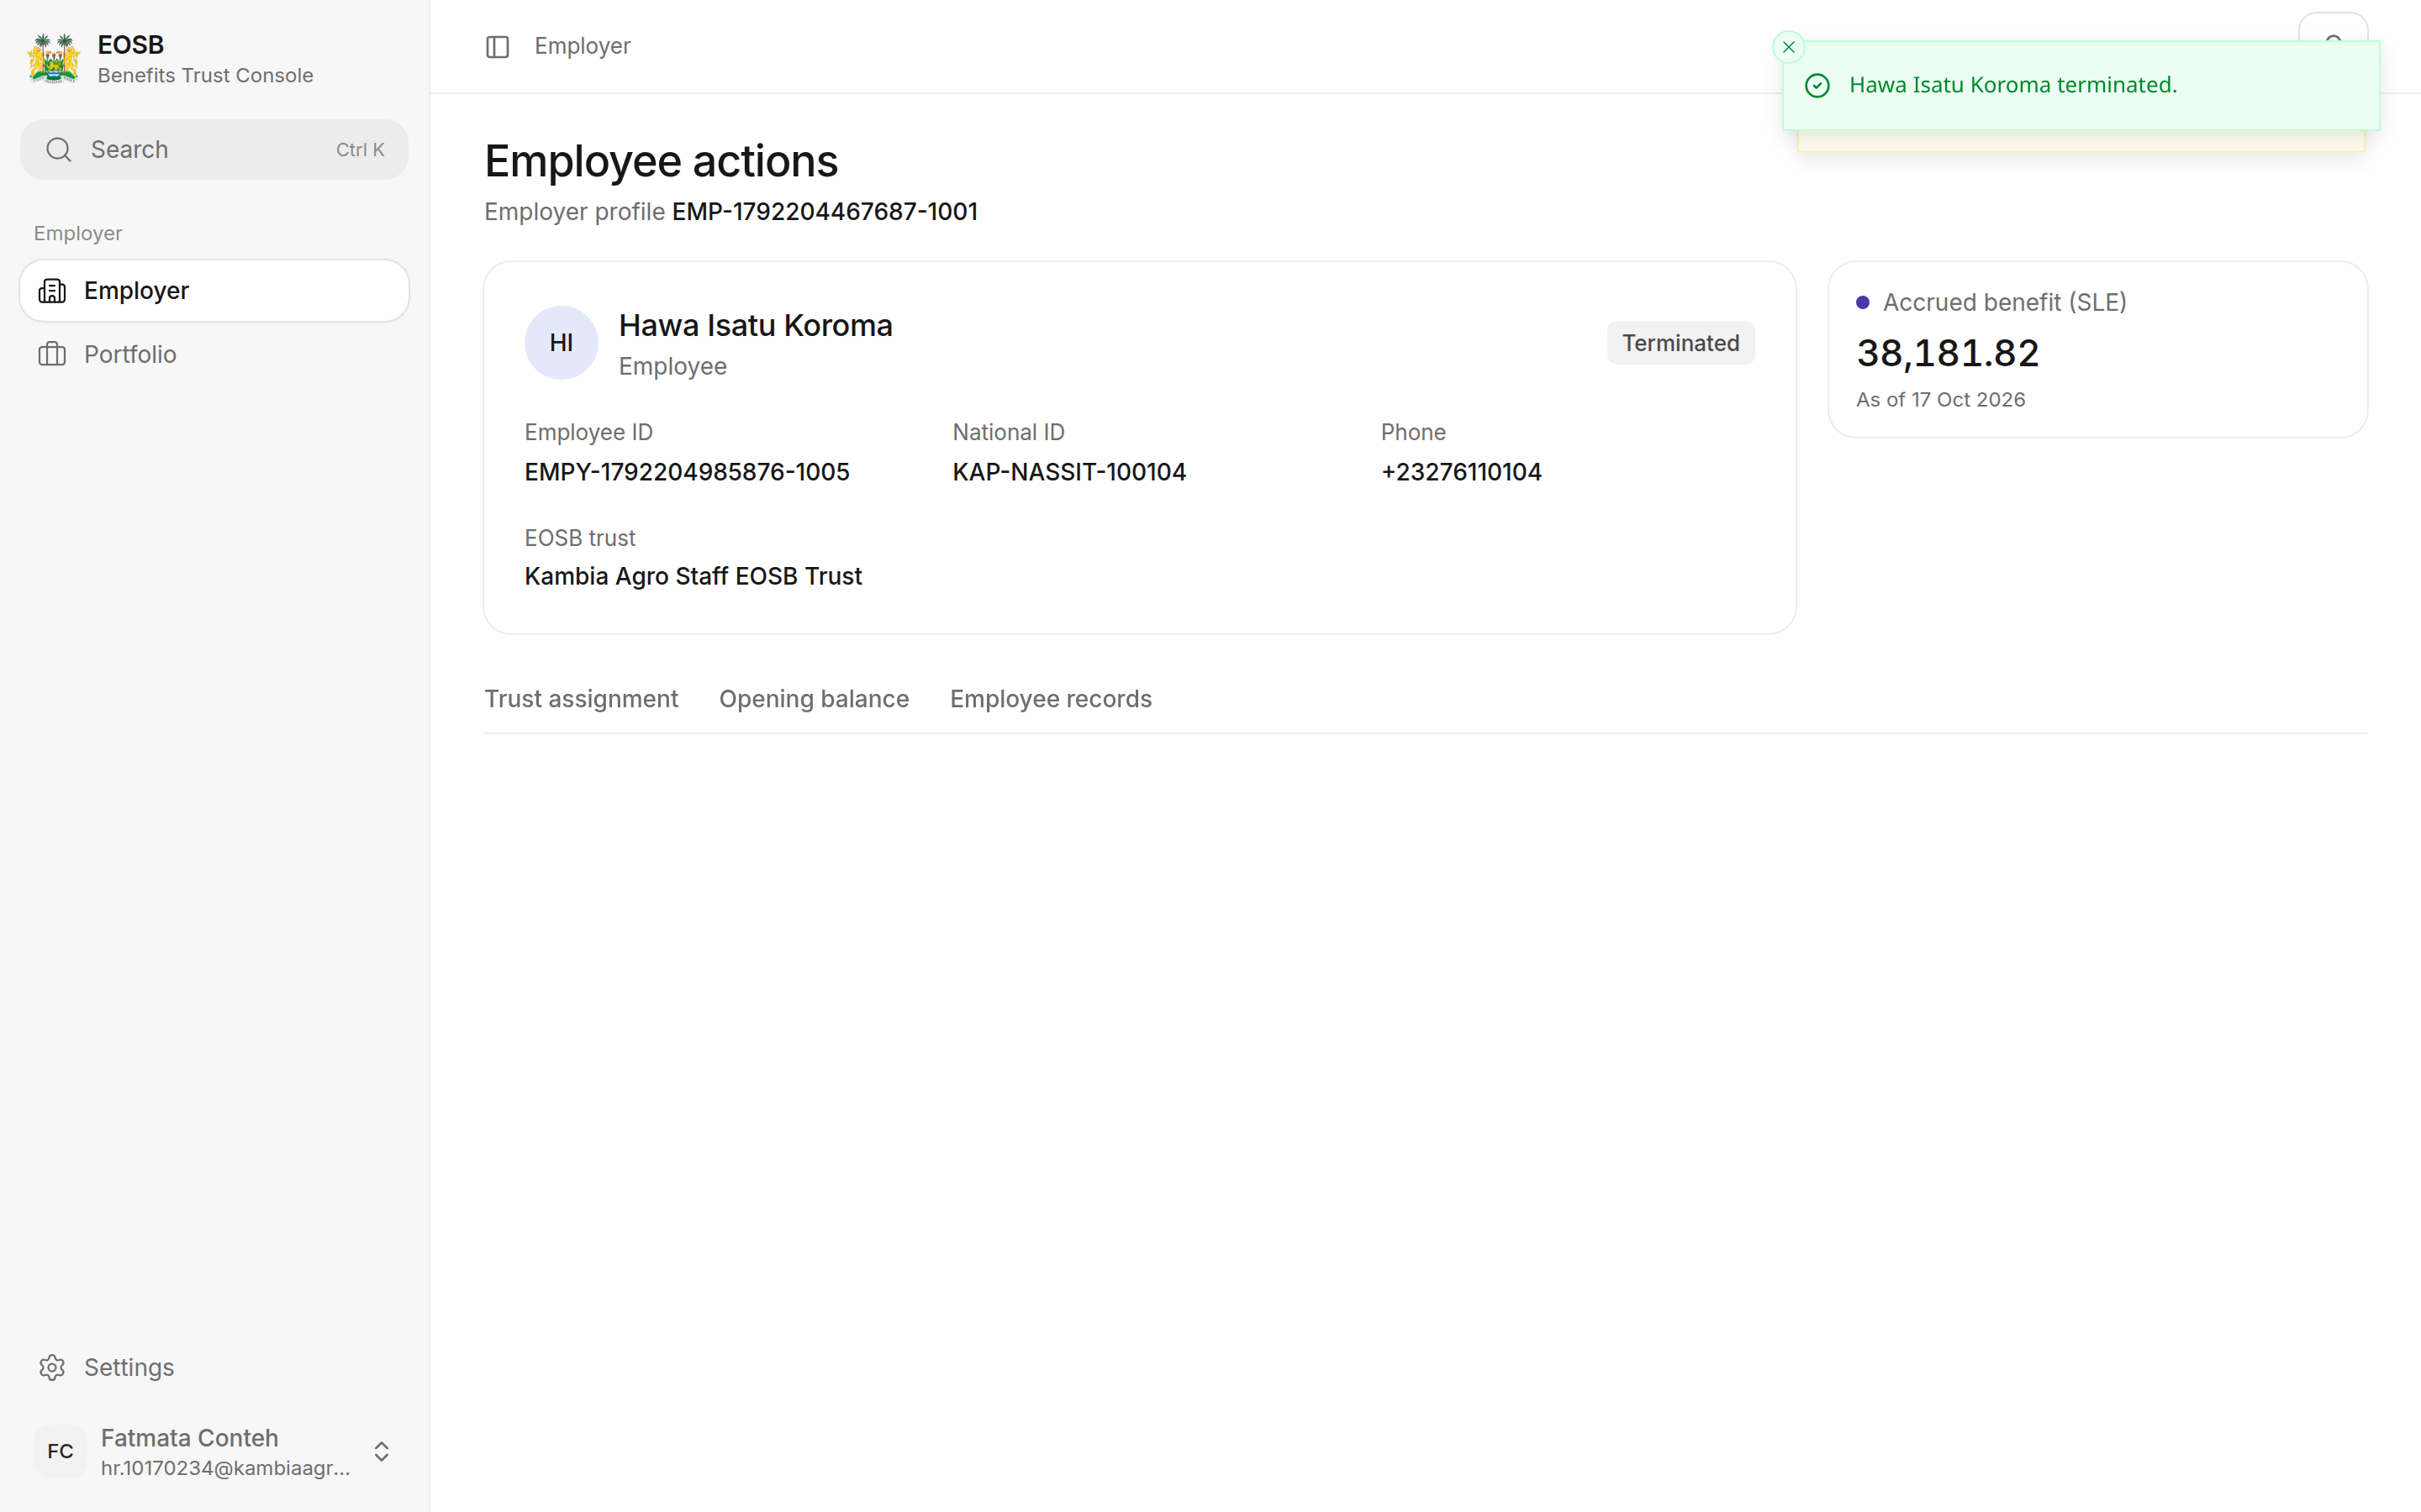Click the EOSB coat of arms logo

click(x=53, y=59)
